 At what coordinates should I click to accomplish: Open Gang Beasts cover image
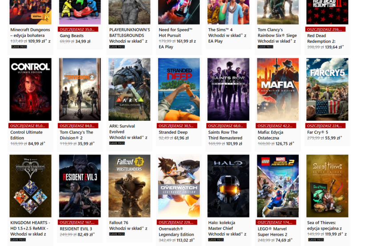click(80, 12)
